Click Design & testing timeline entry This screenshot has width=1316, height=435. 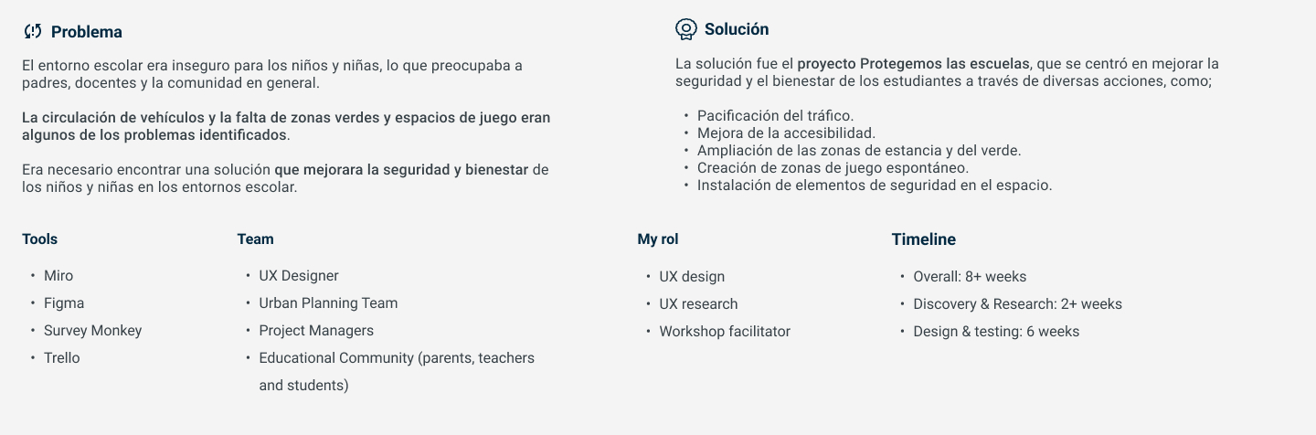(x=996, y=332)
